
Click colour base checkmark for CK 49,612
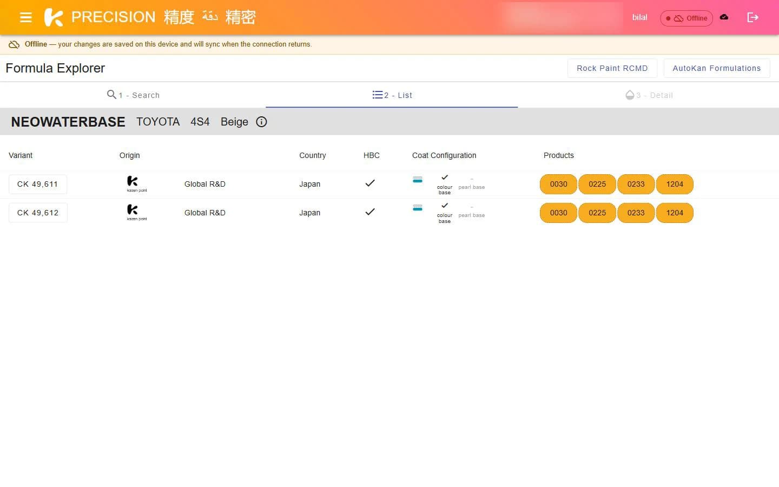tap(445, 206)
